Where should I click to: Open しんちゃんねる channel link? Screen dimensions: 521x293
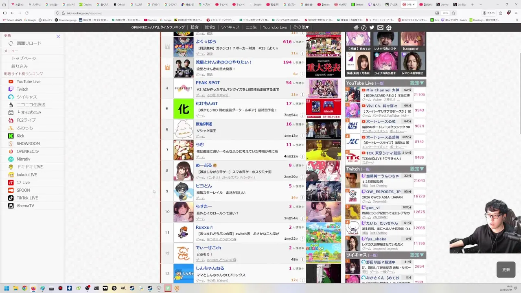coord(210,268)
